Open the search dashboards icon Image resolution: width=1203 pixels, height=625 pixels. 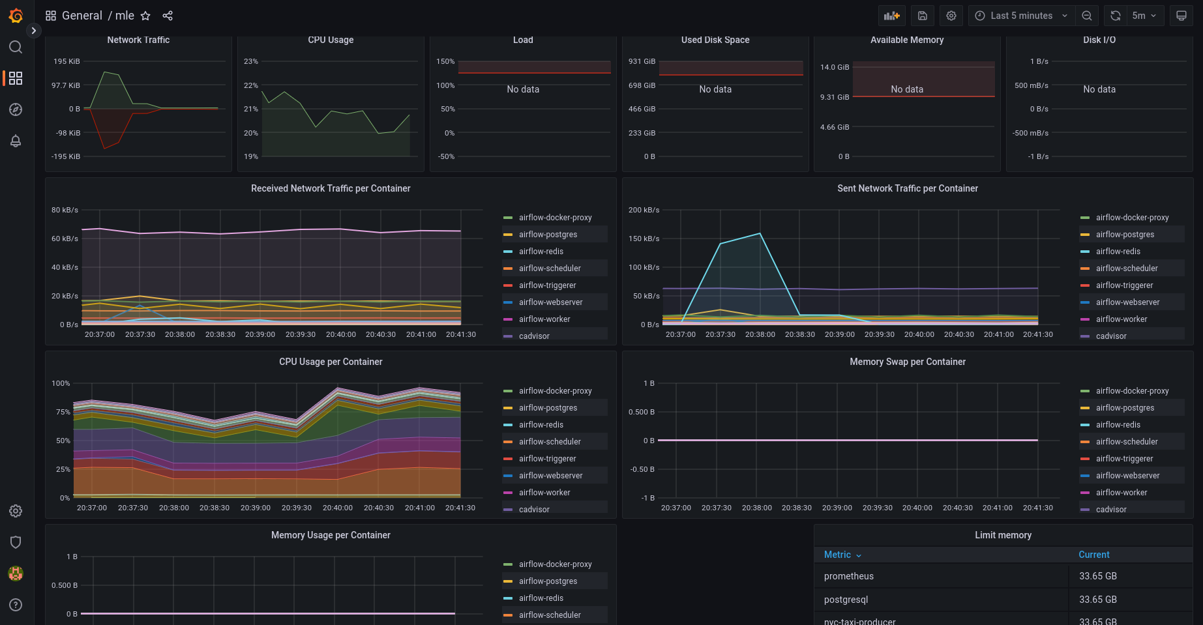coord(16,47)
